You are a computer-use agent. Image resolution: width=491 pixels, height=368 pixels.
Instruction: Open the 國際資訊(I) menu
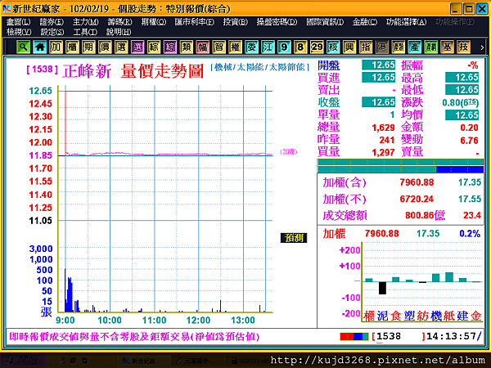325,22
